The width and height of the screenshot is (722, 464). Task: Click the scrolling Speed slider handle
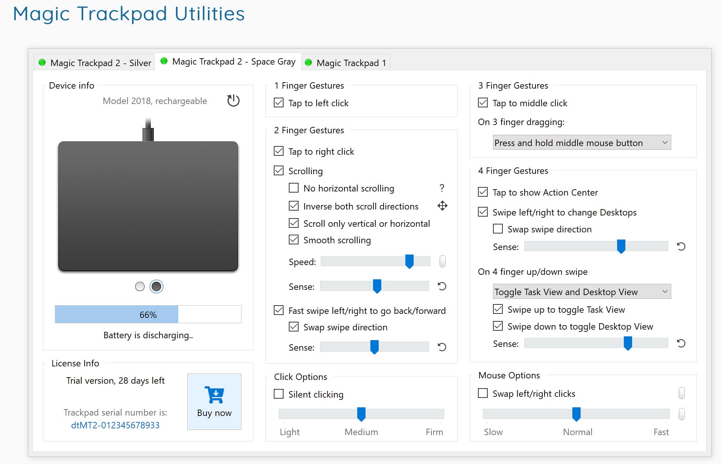[409, 261]
